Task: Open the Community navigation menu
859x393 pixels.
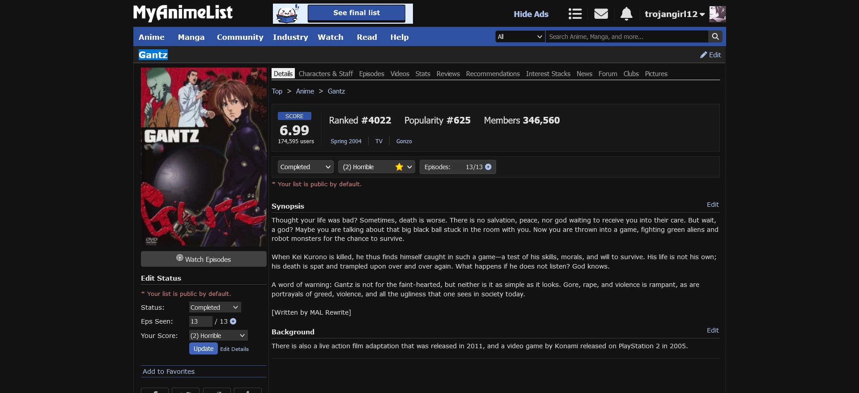Action: [x=240, y=37]
